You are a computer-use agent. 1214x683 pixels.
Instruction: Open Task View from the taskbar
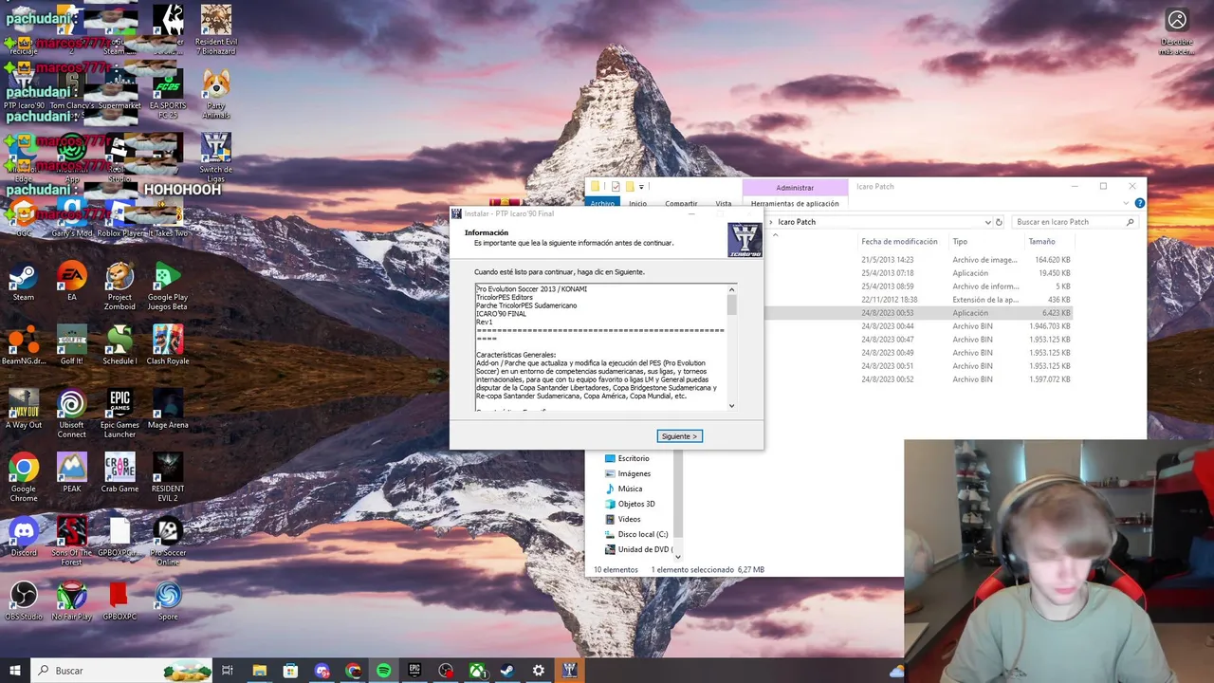coord(228,671)
